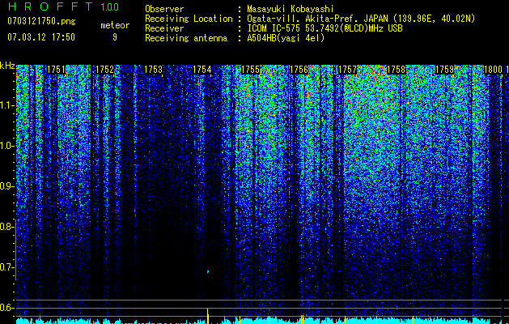Screen dimensions: 509x324
Task: Click the 1758 time marker
Action: 396,70
